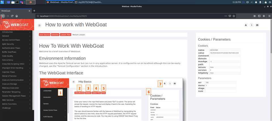Click the lock screen icon

(265, 2)
